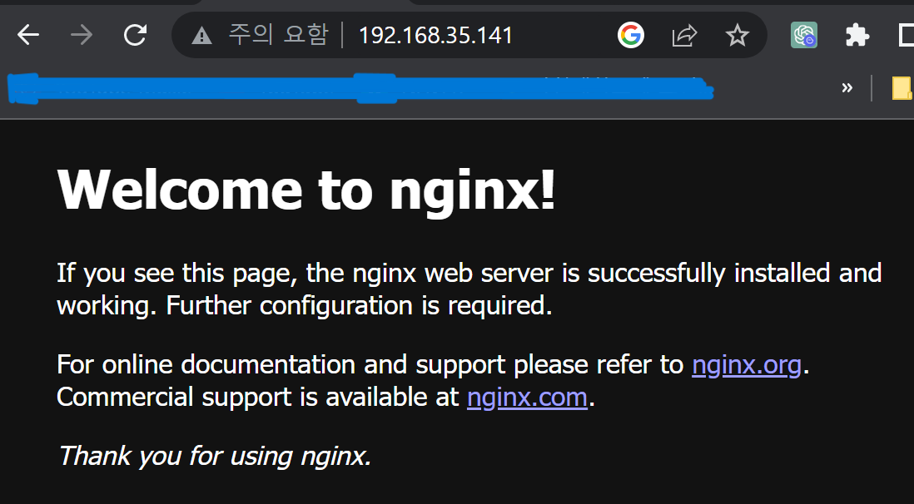The image size is (914, 504).
Task: Click the "Further configuration is required." sentence
Action: pyautogui.click(x=359, y=306)
